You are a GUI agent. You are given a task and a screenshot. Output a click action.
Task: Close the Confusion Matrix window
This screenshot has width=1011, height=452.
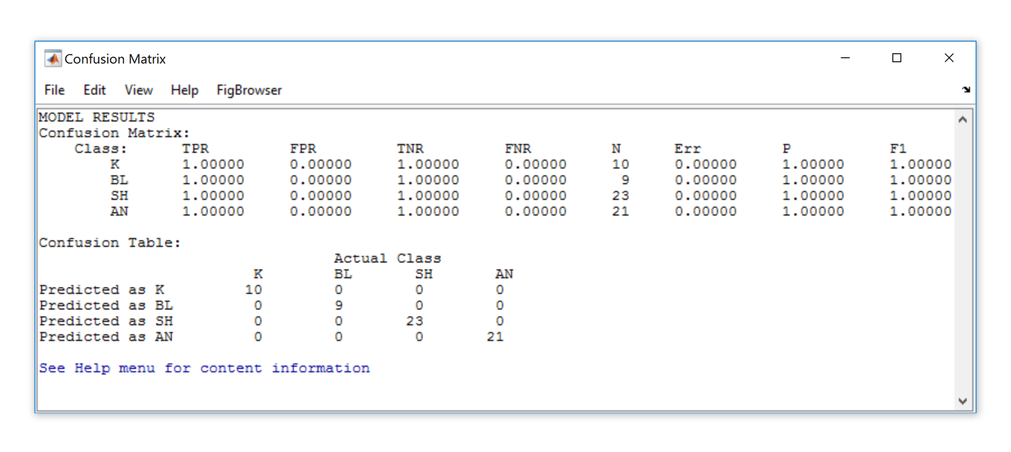tap(949, 58)
